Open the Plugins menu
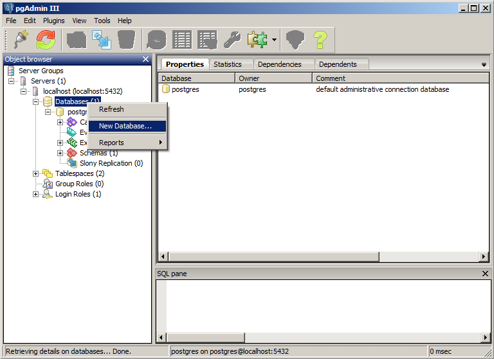Screen dimensions: 494x359 [54, 21]
